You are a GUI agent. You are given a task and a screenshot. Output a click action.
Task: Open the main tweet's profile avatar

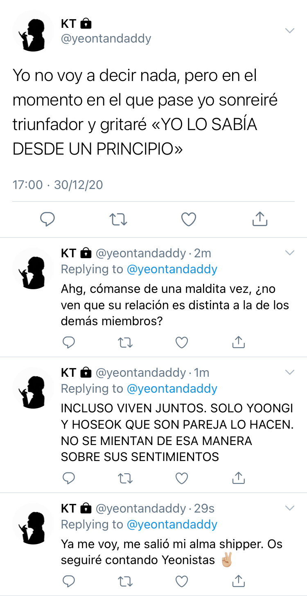point(33,31)
